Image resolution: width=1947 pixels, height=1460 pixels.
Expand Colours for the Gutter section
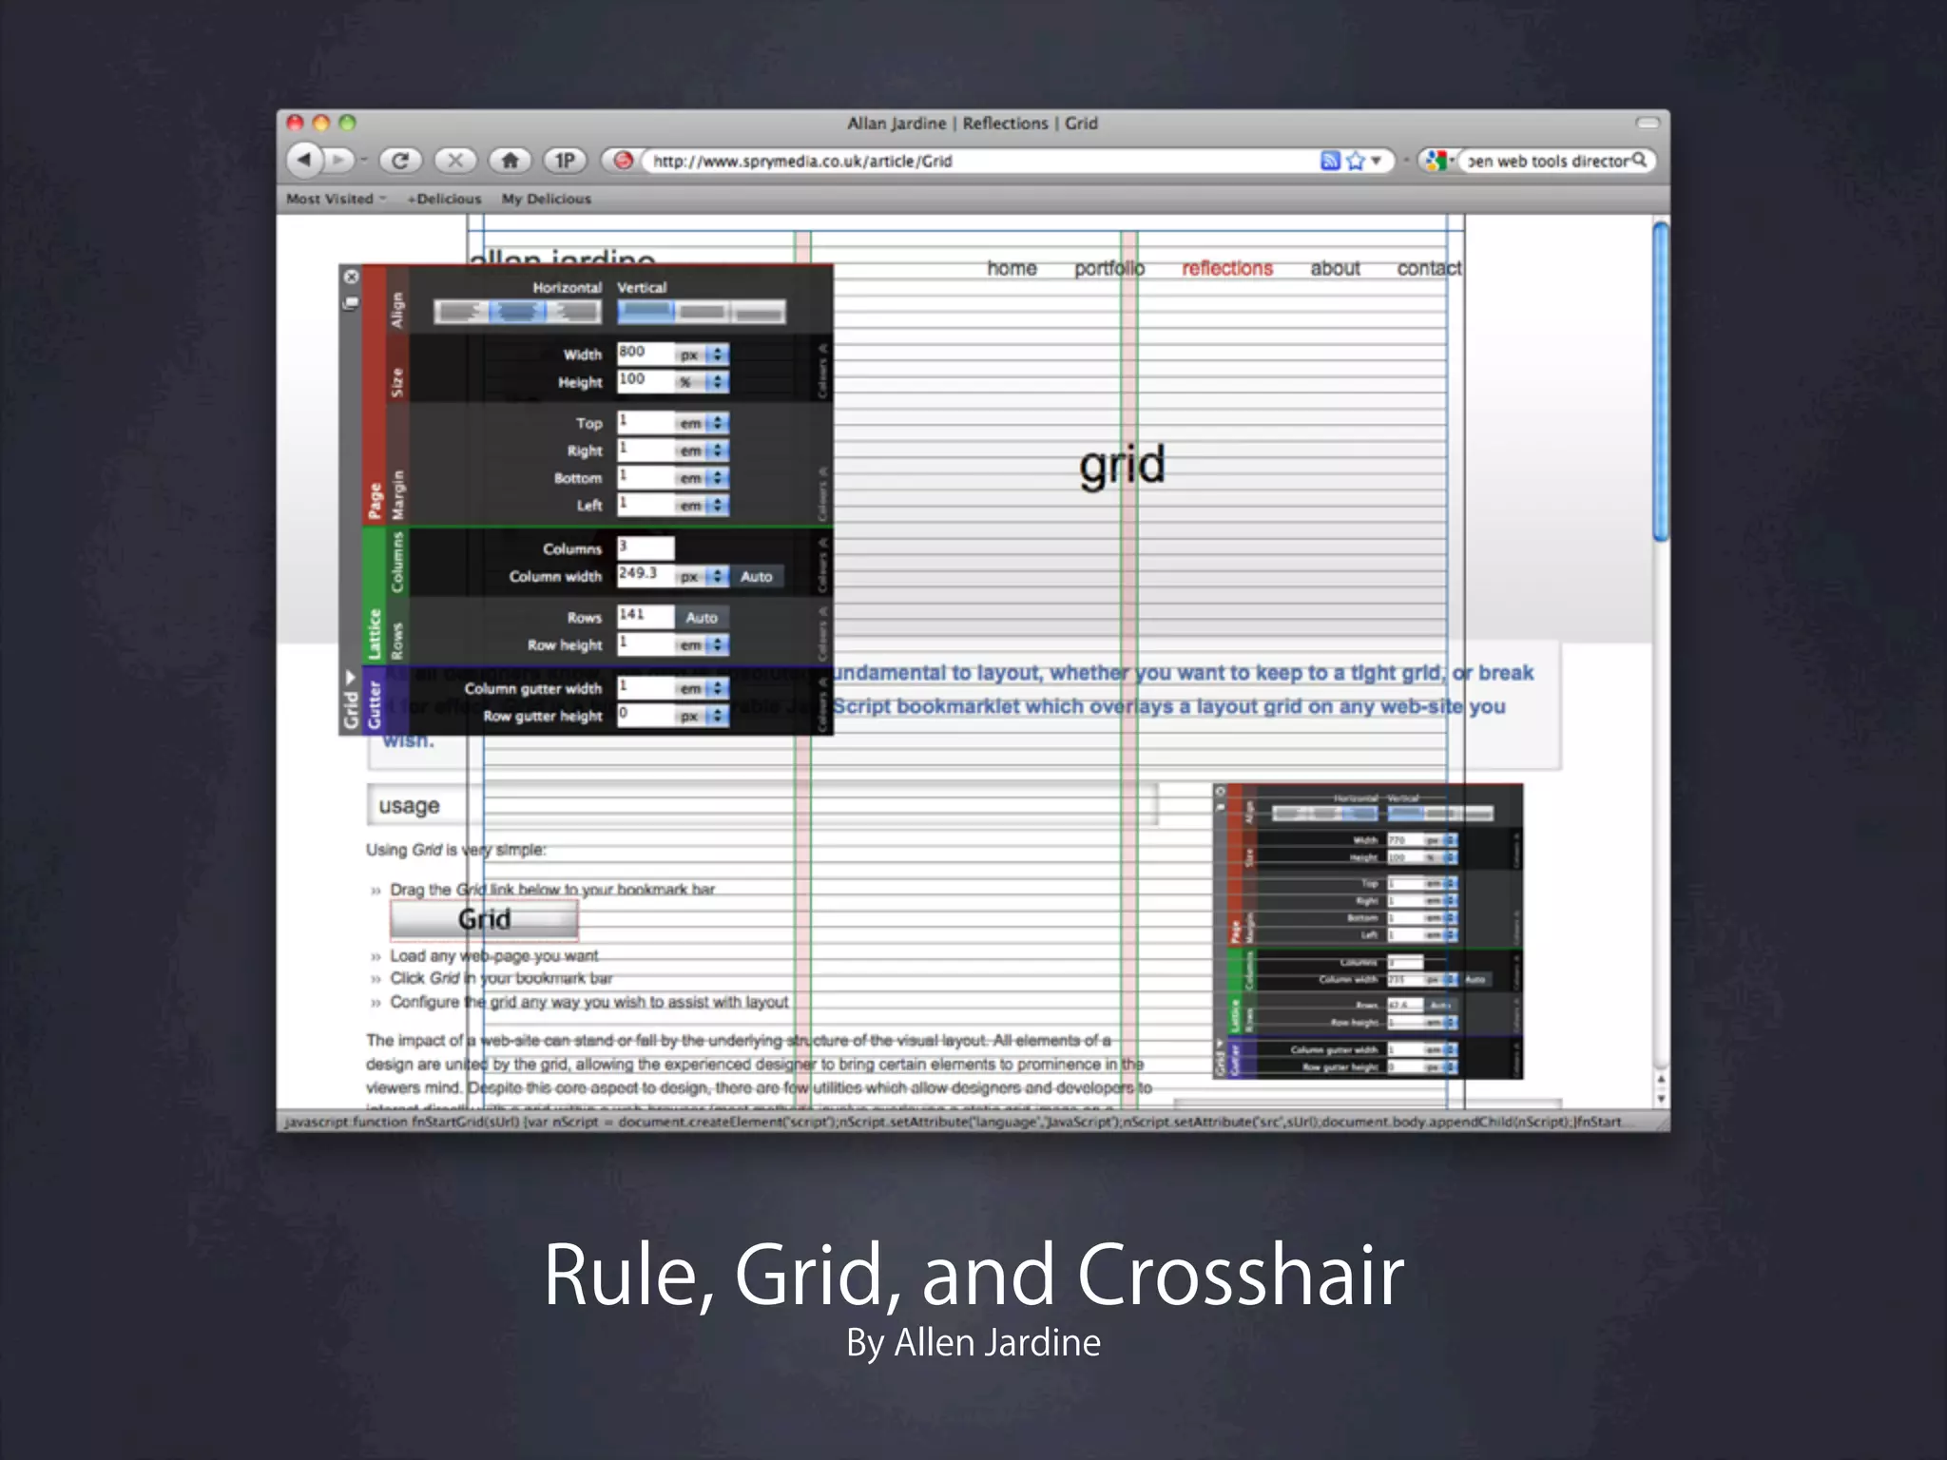(822, 703)
